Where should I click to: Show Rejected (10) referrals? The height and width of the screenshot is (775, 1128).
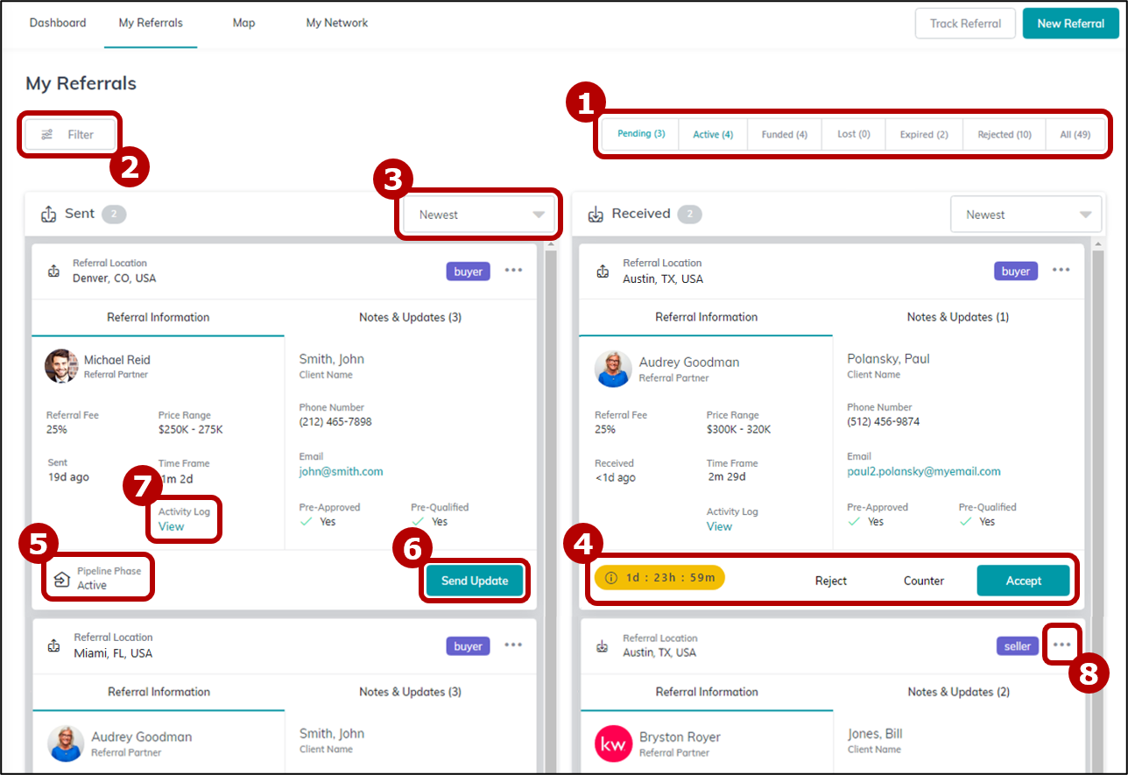click(x=1004, y=135)
